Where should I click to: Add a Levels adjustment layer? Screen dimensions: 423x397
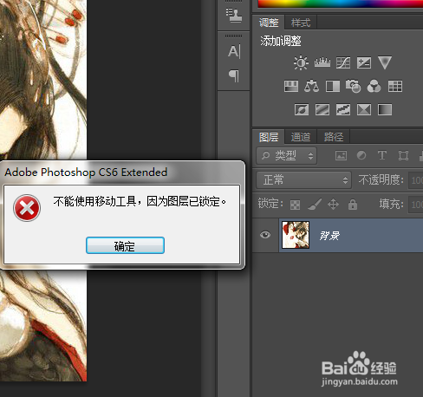pyautogui.click(x=322, y=62)
